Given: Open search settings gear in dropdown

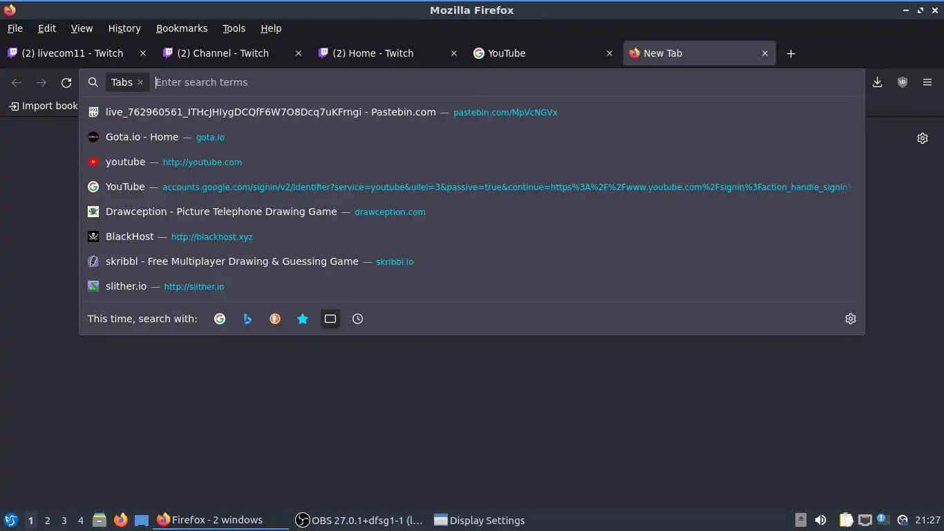Looking at the screenshot, I should [x=851, y=319].
